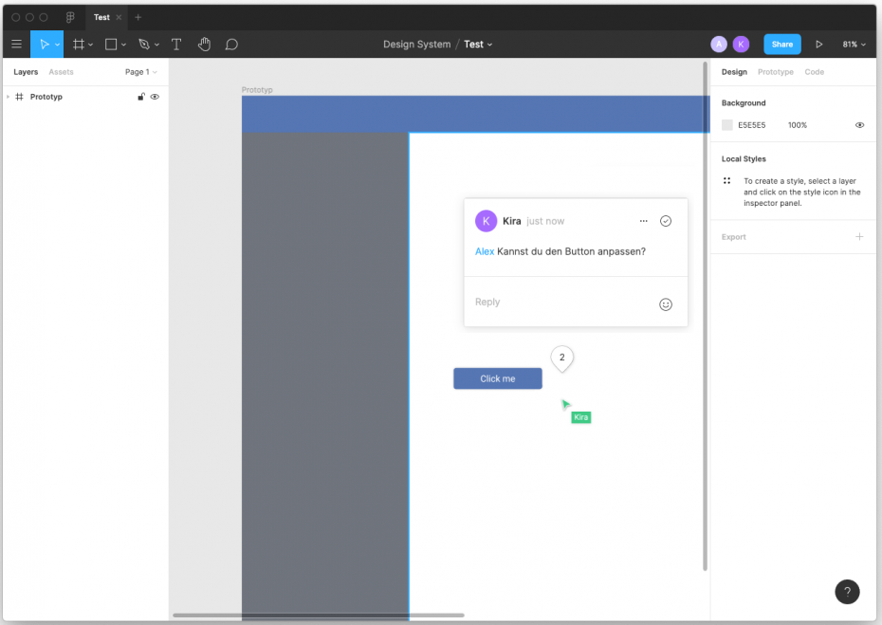Switch to the Assets tab
The height and width of the screenshot is (625, 882).
pyautogui.click(x=61, y=72)
